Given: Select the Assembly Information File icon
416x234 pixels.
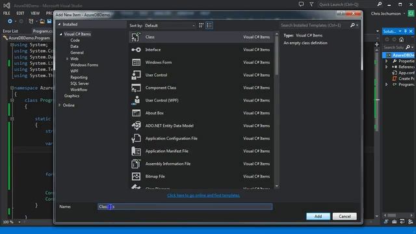Looking at the screenshot, I should (x=136, y=164).
